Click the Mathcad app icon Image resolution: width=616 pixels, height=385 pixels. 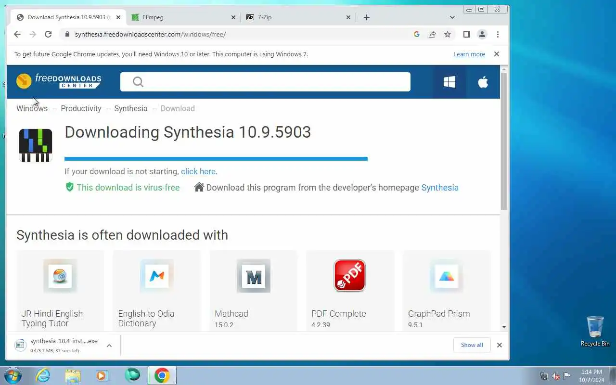254,276
